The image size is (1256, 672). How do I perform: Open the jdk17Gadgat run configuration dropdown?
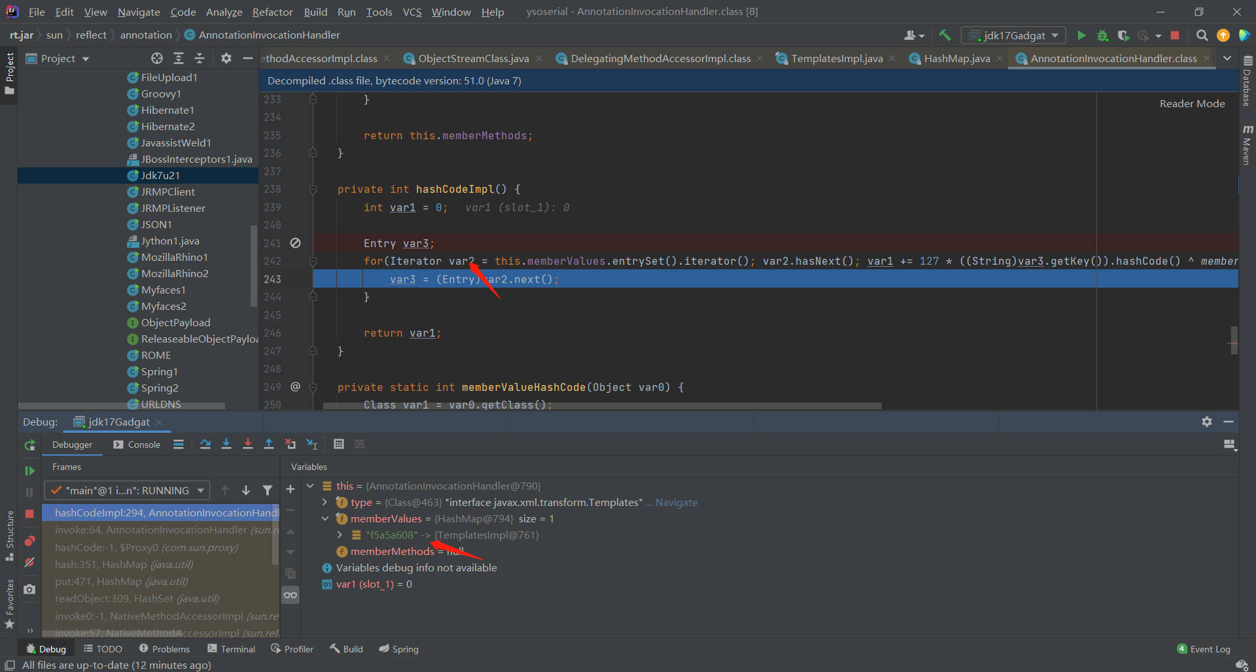tap(1013, 35)
